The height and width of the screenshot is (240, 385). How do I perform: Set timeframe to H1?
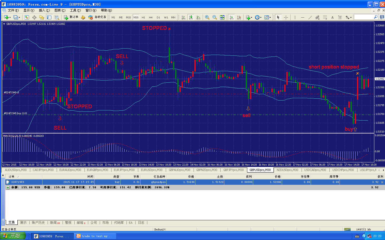click(x=143, y=17)
